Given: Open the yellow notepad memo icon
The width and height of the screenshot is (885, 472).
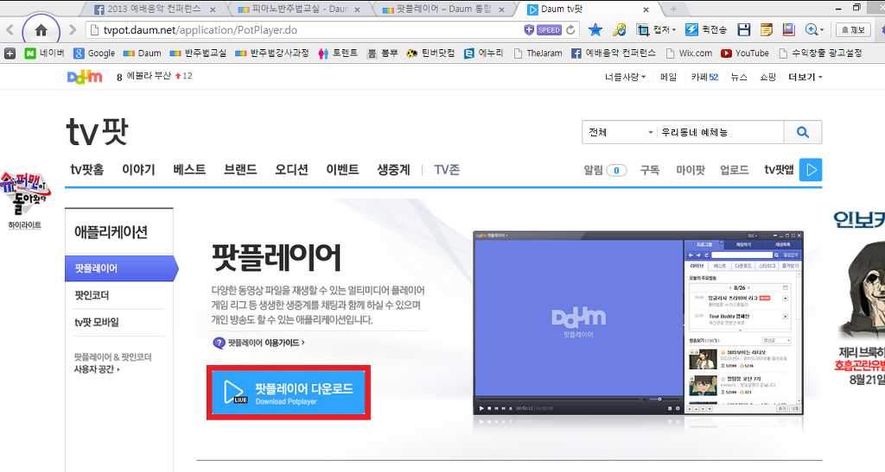Looking at the screenshot, I should click(x=766, y=30).
